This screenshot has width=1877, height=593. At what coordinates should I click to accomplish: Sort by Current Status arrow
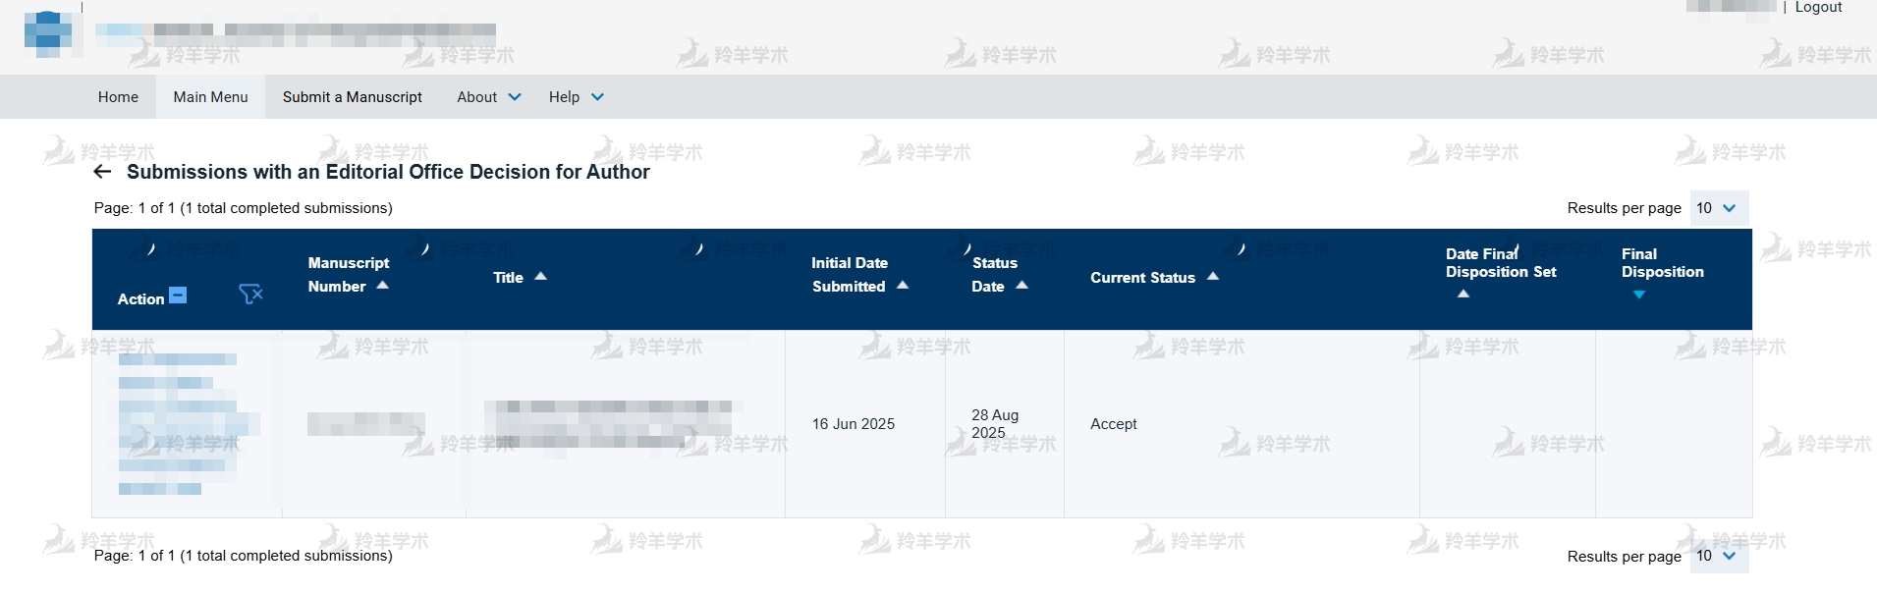coord(1213,277)
